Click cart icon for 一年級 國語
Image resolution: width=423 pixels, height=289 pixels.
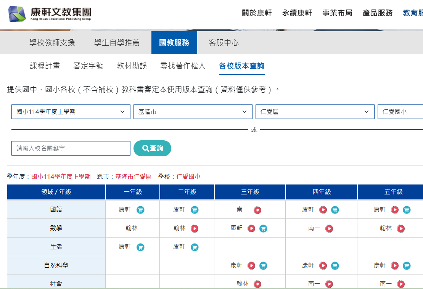[x=140, y=210]
